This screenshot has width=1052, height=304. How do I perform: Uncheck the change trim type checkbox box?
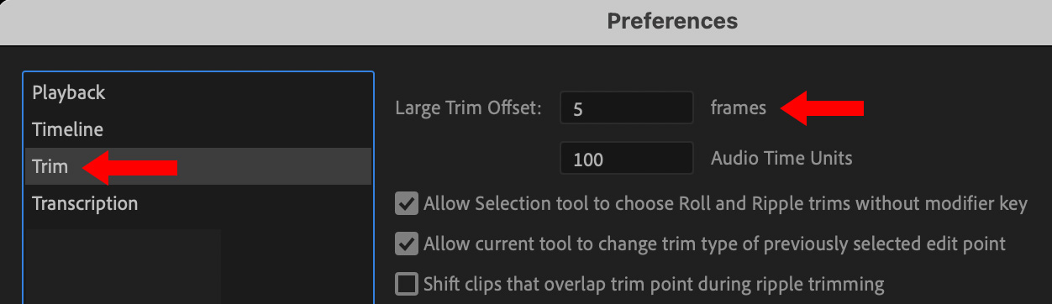coord(407,244)
